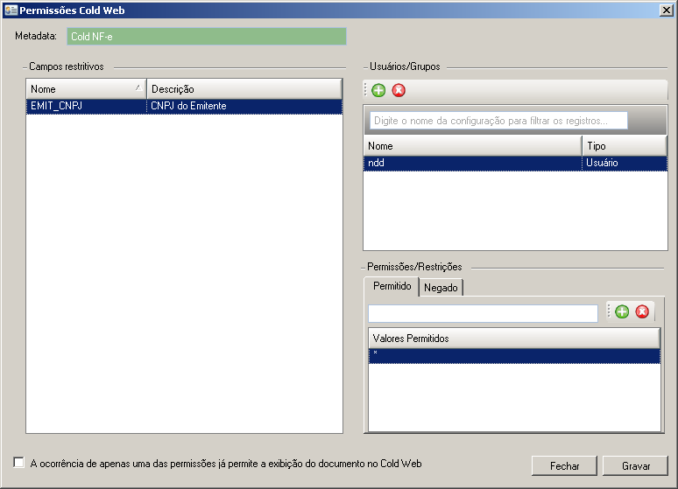The height and width of the screenshot is (489, 678).
Task: Add permitted value with green plus icon
Action: tap(622, 311)
